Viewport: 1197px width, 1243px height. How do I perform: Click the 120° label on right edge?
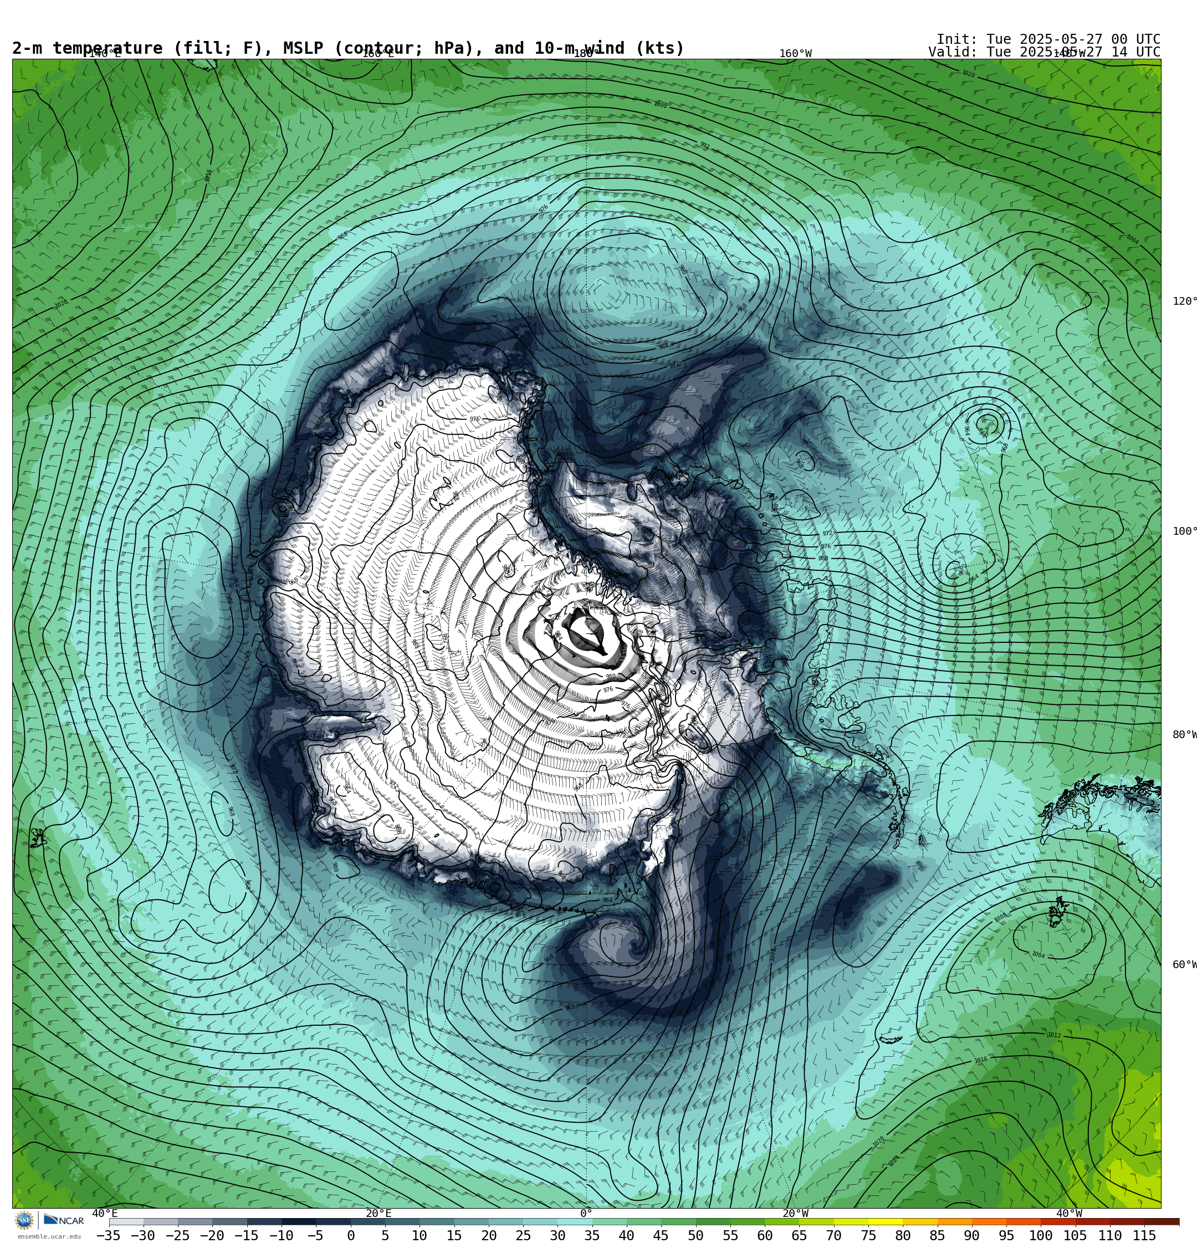point(1184,301)
